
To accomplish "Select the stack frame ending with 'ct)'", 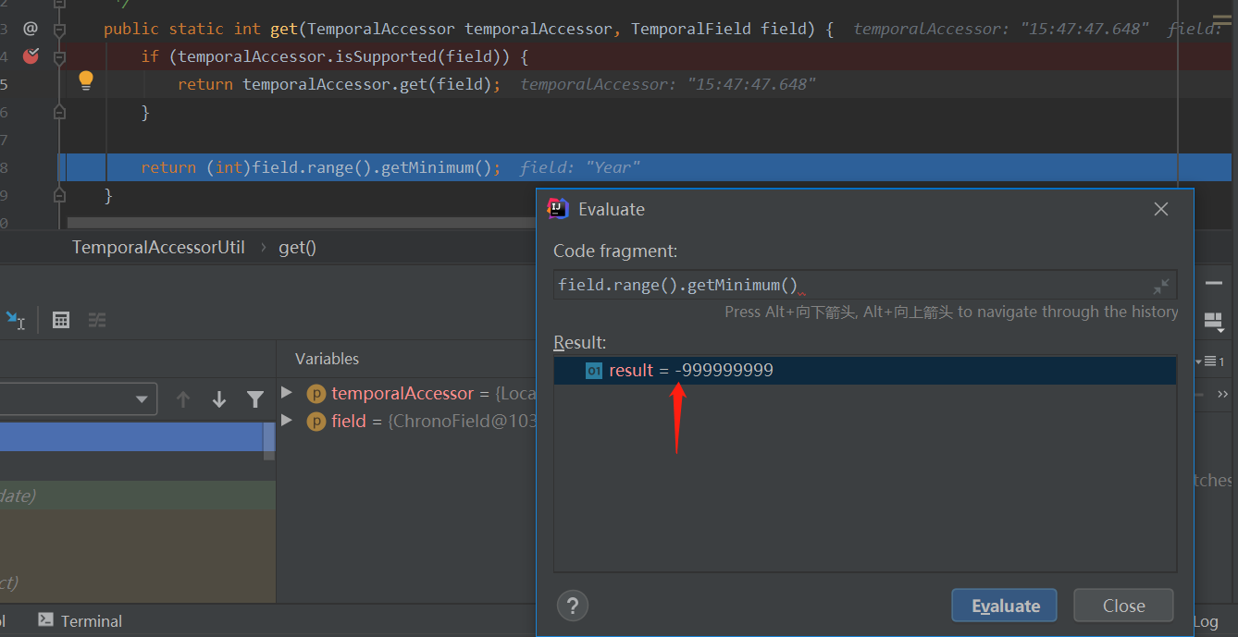I will [x=138, y=582].
